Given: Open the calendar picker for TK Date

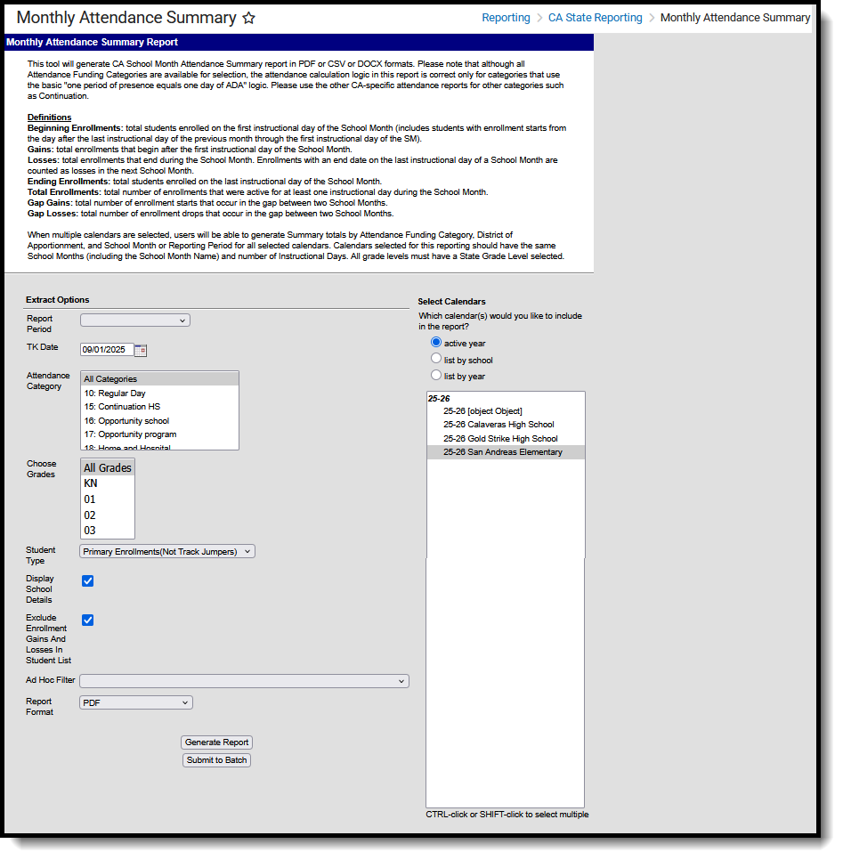Looking at the screenshot, I should [142, 350].
